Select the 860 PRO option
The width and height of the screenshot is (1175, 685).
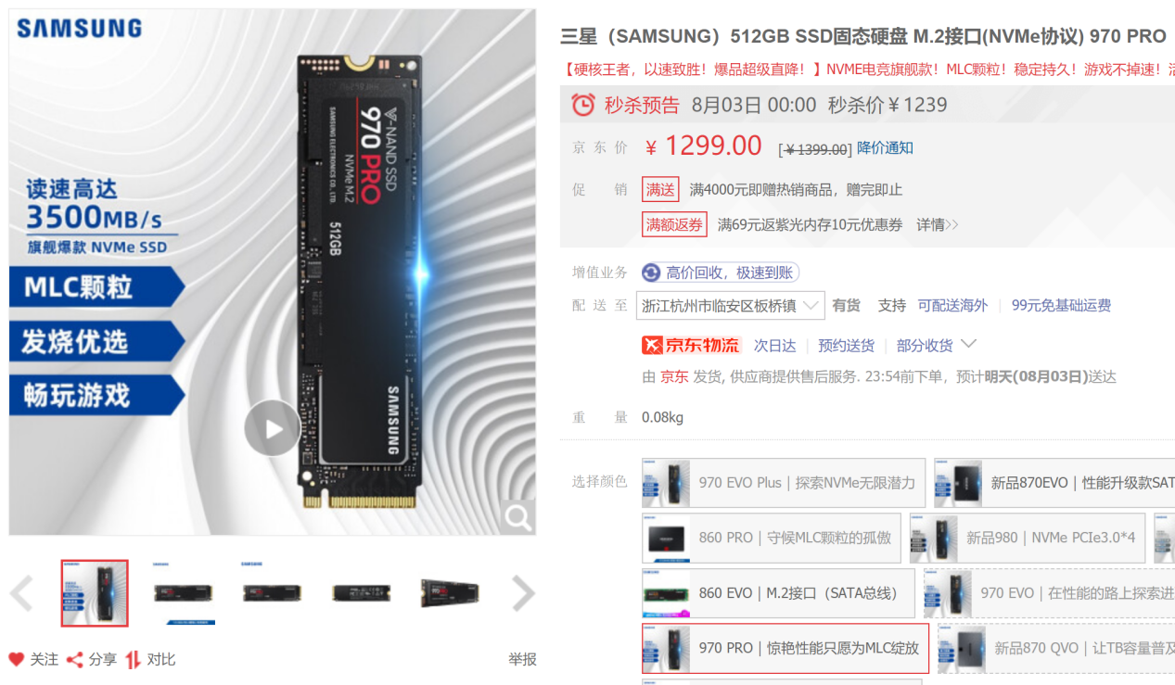click(x=772, y=538)
